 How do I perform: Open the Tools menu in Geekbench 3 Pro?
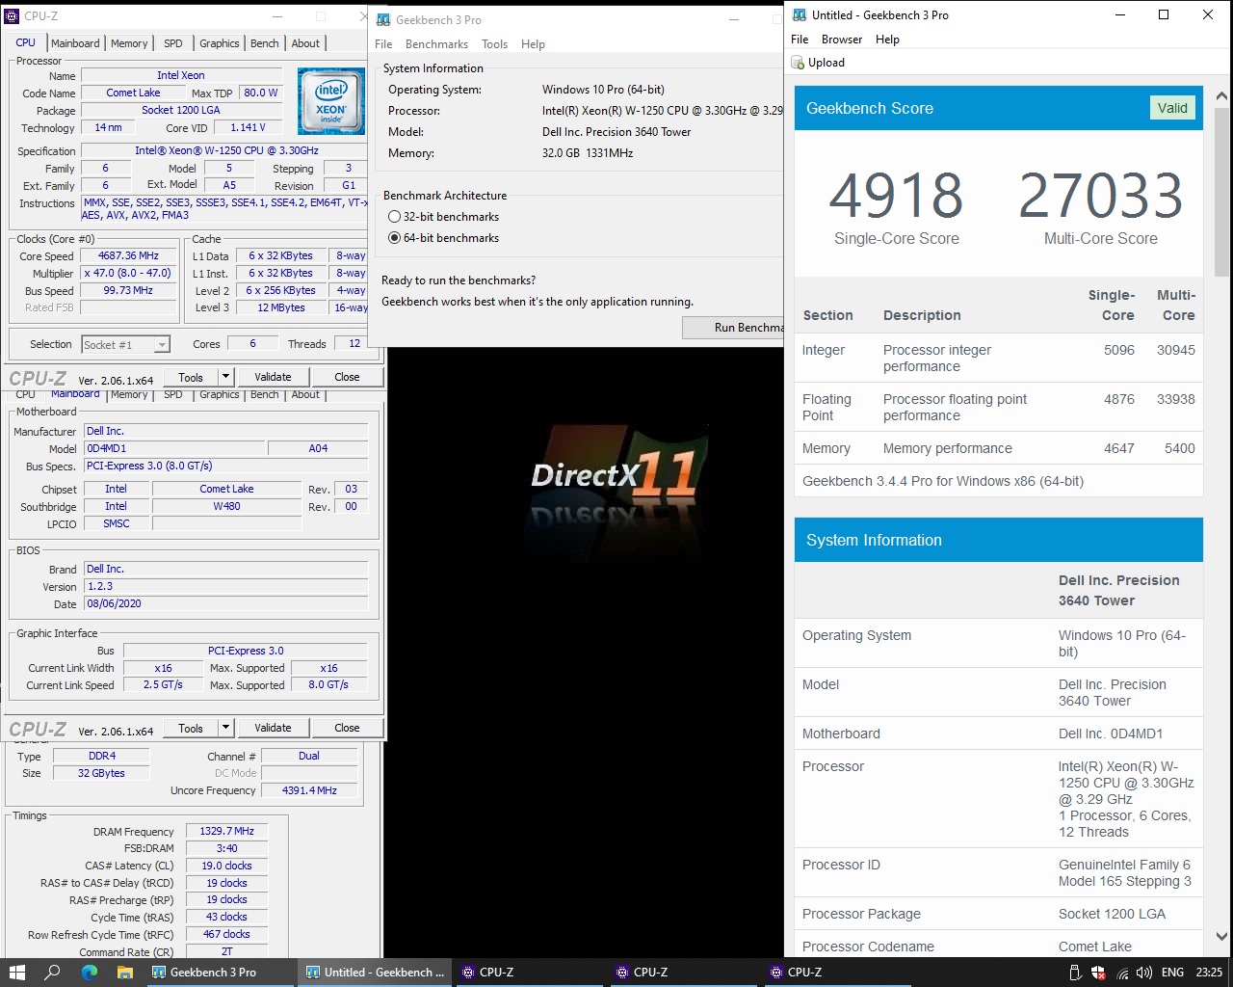pos(494,44)
